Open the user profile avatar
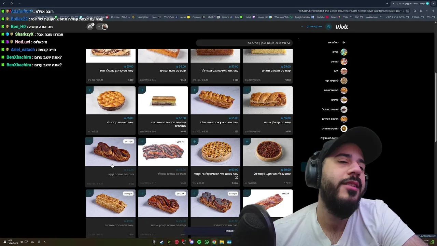This screenshot has height=246, width=437. coord(104,27)
